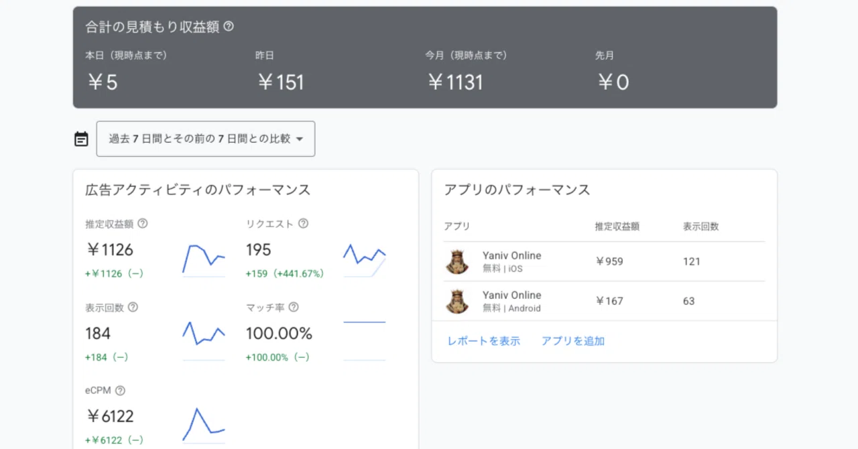Click the +159（+441.67%）change text

point(285,273)
